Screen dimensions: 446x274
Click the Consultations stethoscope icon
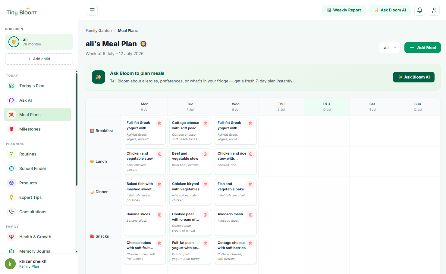pyautogui.click(x=11, y=212)
